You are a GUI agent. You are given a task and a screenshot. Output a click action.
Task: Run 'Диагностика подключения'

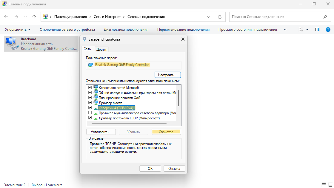coord(126,30)
